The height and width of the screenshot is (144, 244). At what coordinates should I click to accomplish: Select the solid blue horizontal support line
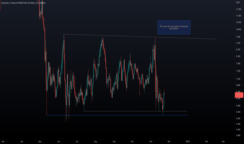click(117, 115)
